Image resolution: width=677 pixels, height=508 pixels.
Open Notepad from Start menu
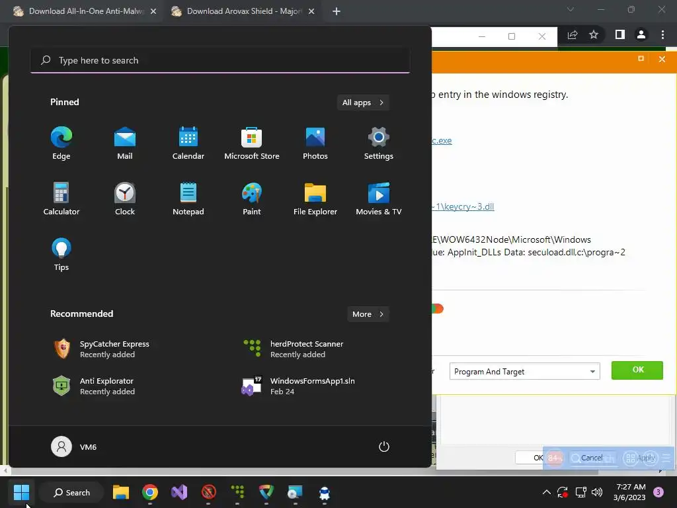point(188,198)
